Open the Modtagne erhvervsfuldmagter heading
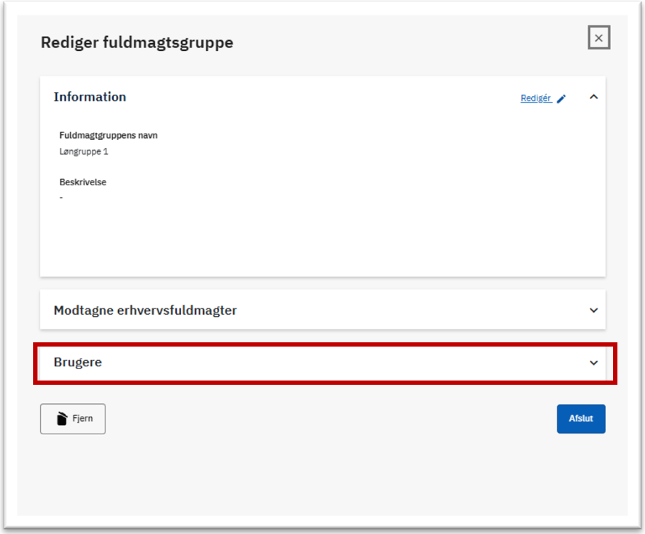Screen dimensions: 645x534 pos(145,310)
